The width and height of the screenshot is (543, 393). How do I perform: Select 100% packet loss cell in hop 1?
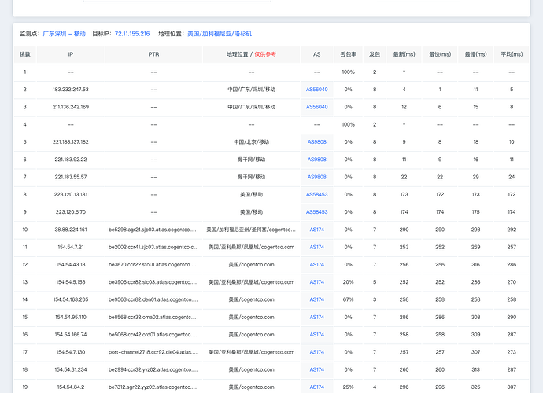[349, 72]
